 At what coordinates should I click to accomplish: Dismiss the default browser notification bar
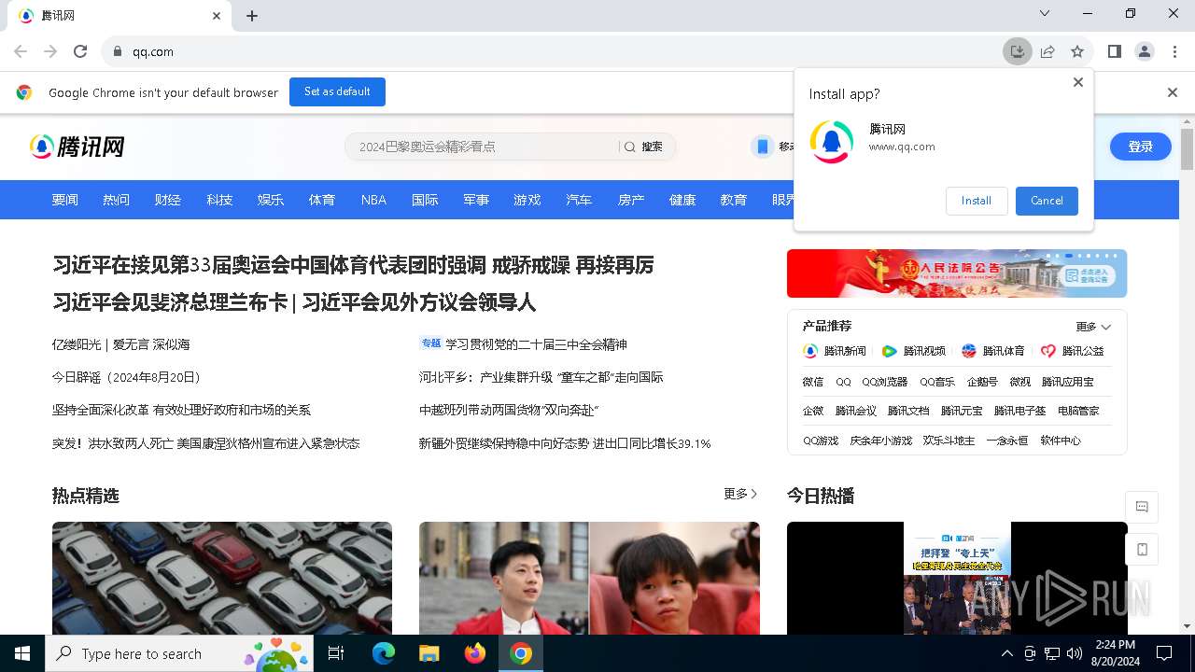coord(1173,92)
